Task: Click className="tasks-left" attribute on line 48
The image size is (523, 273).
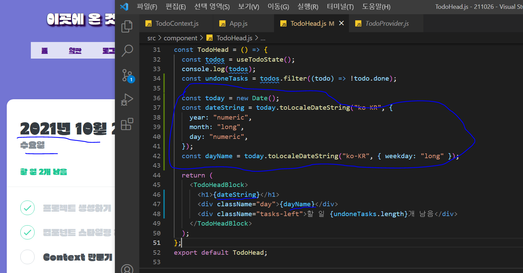Action: [260, 214]
